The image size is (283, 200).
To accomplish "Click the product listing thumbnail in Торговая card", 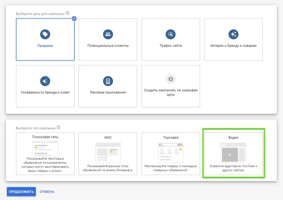I will pyautogui.click(x=171, y=152).
